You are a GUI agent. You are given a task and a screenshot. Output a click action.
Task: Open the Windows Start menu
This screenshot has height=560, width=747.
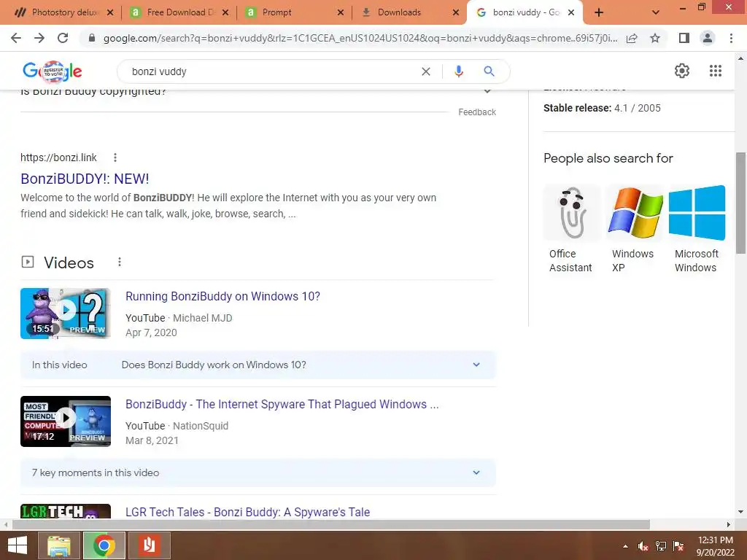[x=18, y=545]
